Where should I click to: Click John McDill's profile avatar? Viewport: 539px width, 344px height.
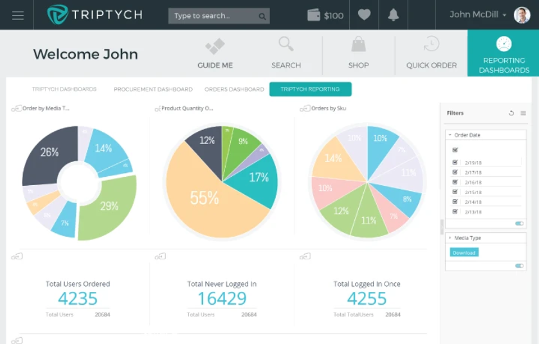[x=522, y=15]
